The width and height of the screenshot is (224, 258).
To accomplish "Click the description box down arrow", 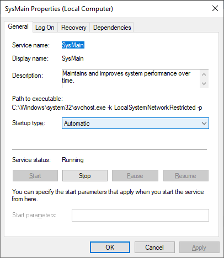I will [204, 84].
